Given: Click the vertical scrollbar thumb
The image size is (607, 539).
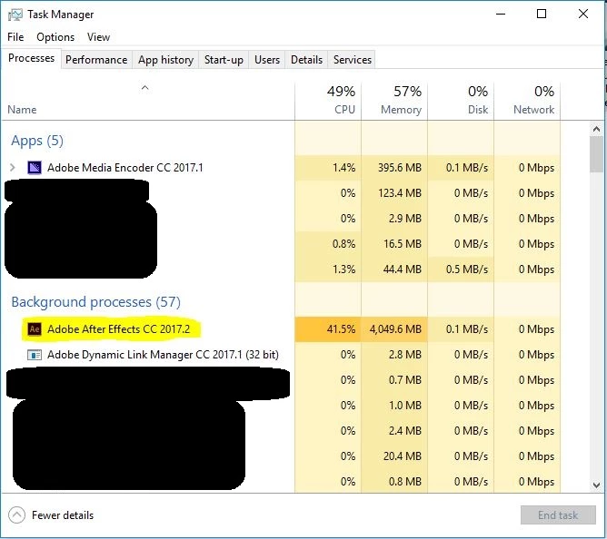Looking at the screenshot, I should point(596,154).
